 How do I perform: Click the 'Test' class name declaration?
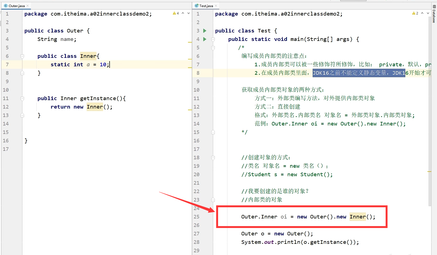[264, 31]
